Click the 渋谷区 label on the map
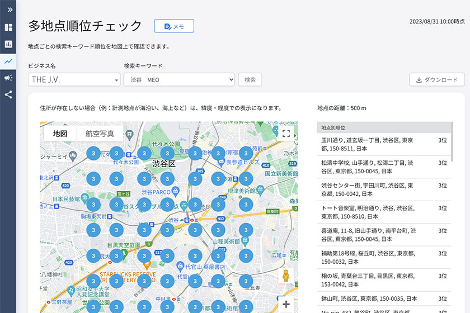 coord(163,164)
